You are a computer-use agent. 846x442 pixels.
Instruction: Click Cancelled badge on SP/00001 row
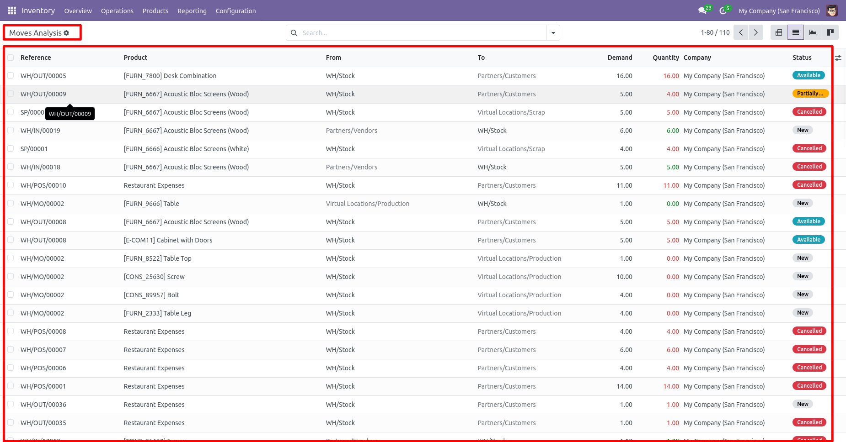tap(809, 148)
